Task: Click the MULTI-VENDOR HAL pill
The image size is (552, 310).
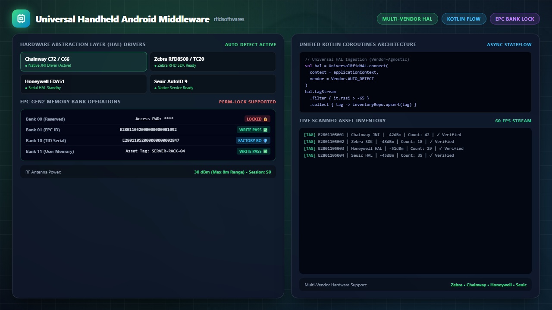Action: [x=407, y=19]
